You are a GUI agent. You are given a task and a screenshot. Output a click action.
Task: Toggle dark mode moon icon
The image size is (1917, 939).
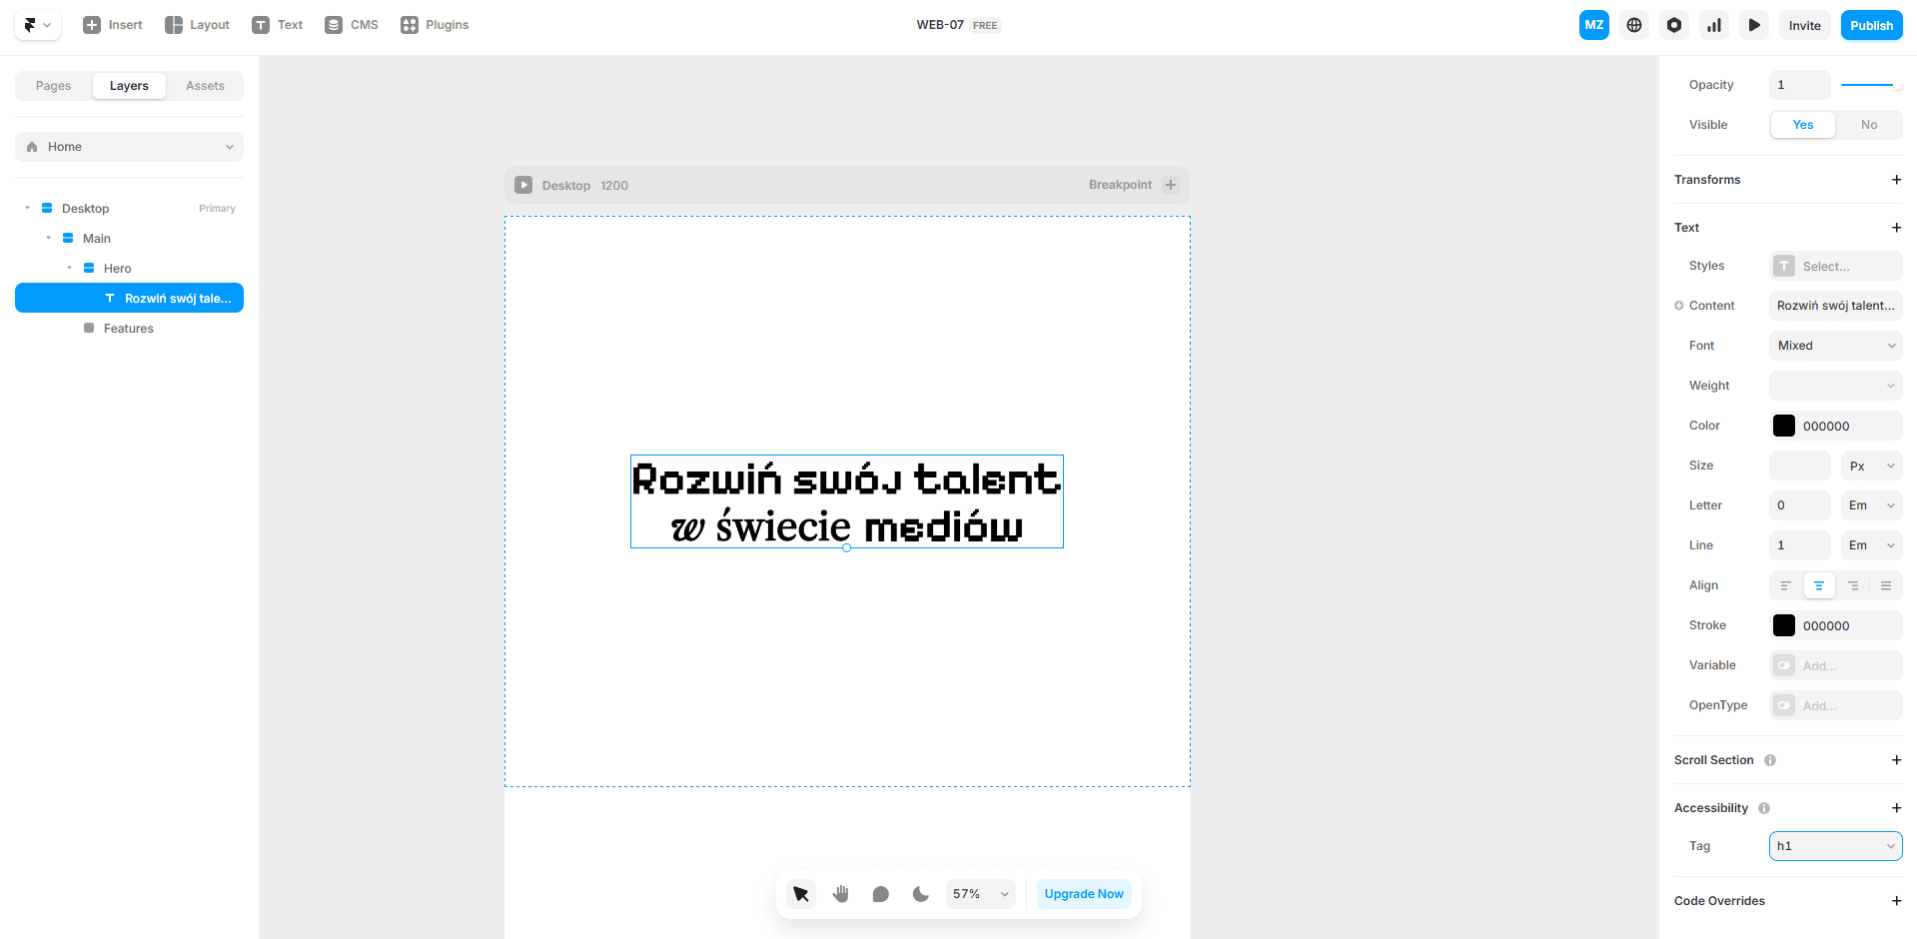coord(920,894)
